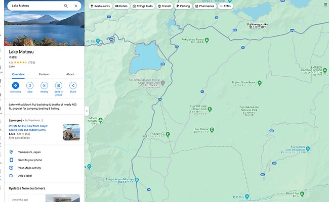Screen dimensions: 329x202
Task: Clear the Lake Motosu search
Action: pyautogui.click(x=76, y=6)
